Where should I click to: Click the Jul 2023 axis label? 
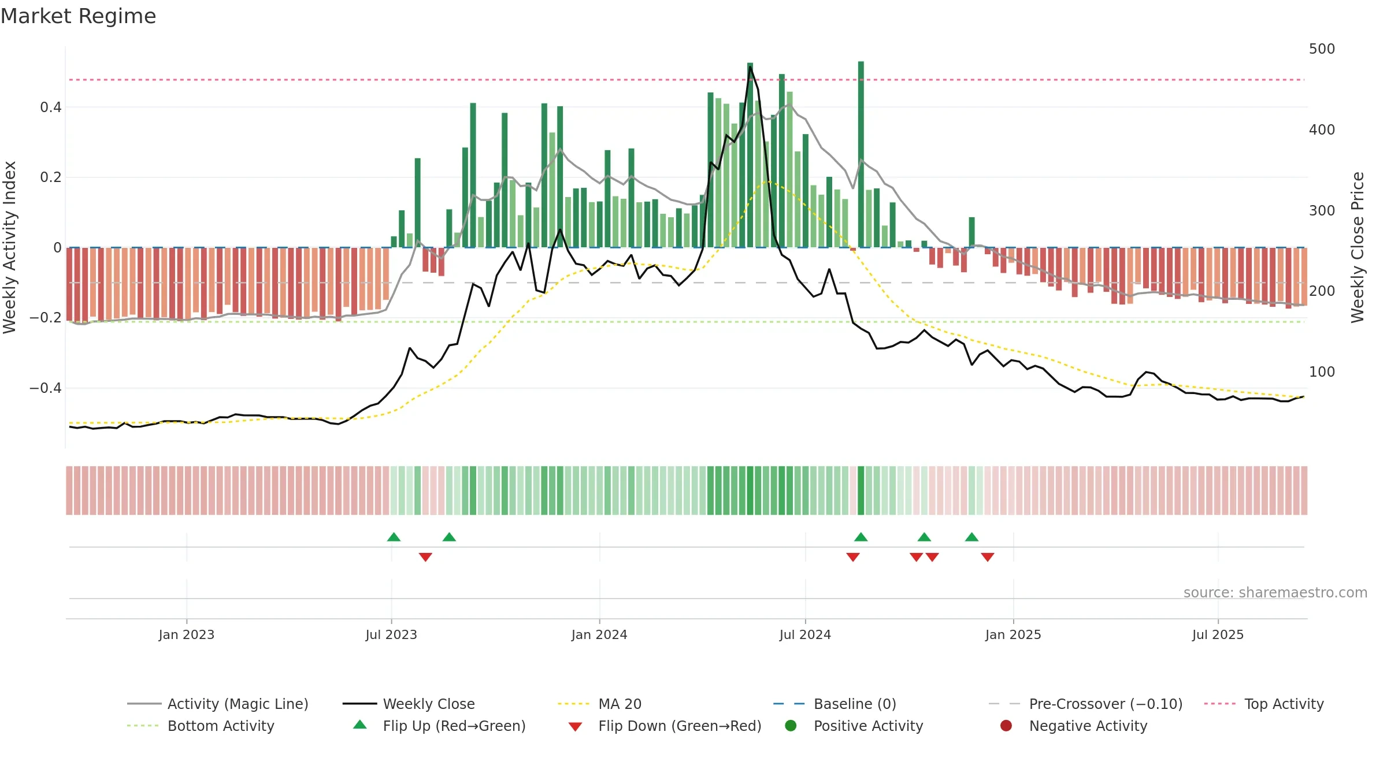[x=391, y=634]
